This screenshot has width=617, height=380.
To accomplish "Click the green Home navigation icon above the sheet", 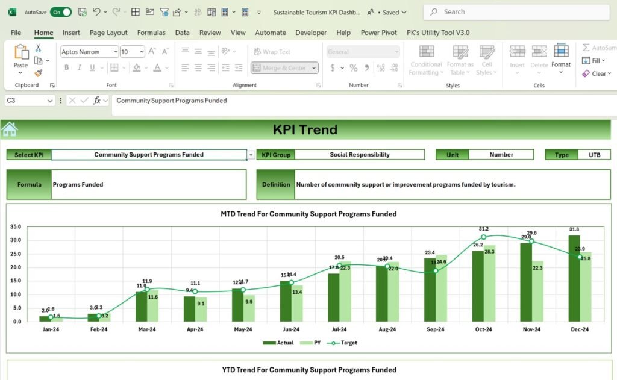I will (9, 128).
